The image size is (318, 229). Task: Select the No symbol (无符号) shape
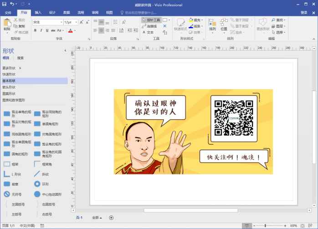pos(13,194)
